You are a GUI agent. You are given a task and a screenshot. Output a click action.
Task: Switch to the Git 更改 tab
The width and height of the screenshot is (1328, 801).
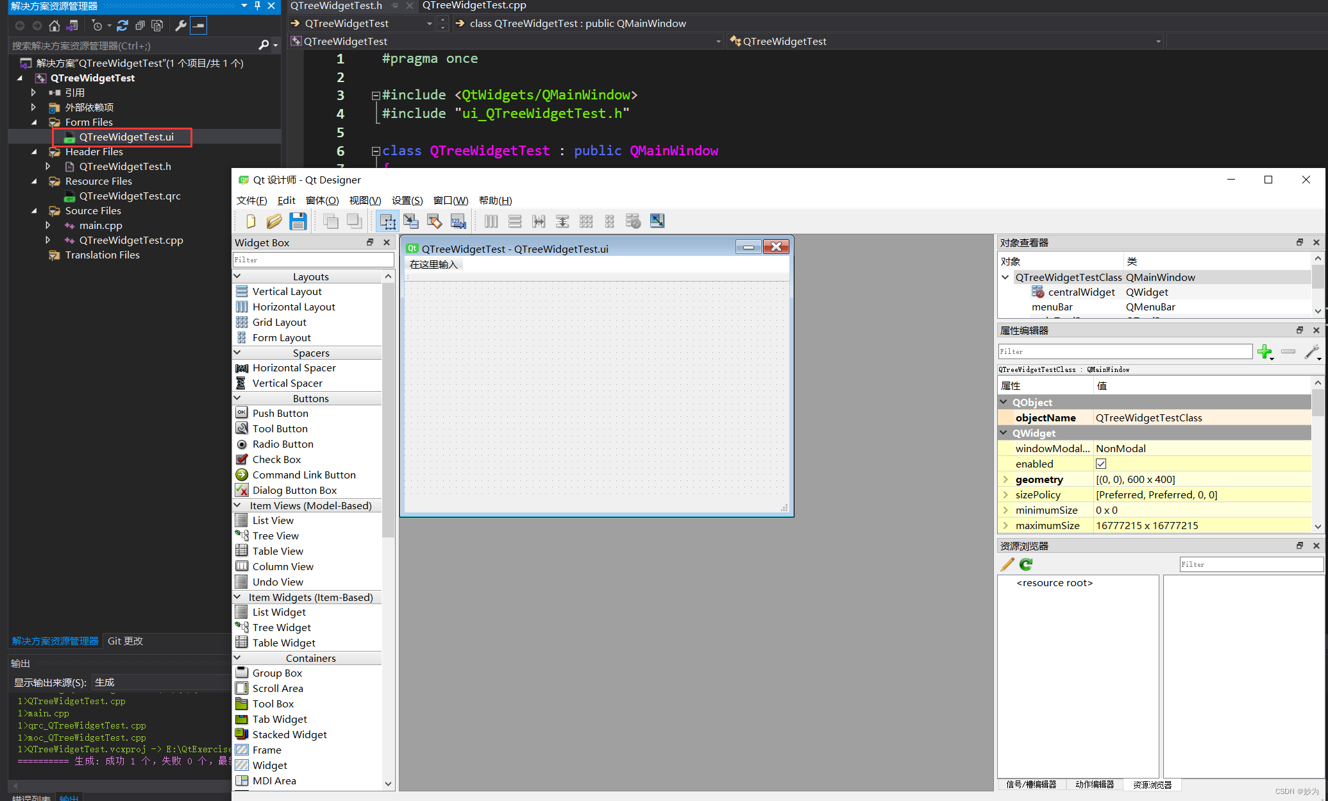(125, 641)
